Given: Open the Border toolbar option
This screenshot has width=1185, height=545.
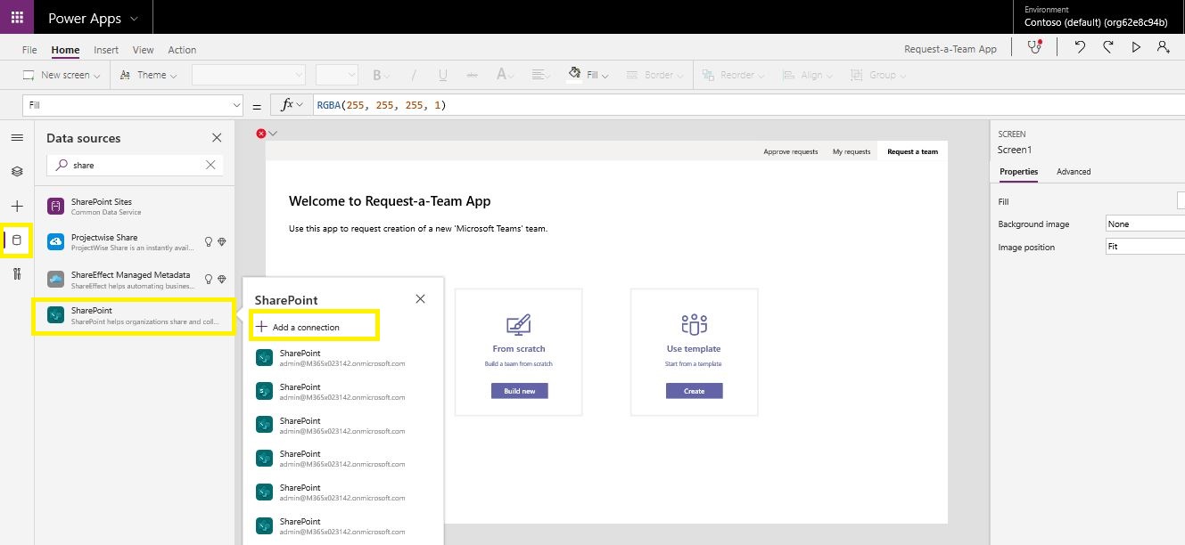Looking at the screenshot, I should (655, 75).
